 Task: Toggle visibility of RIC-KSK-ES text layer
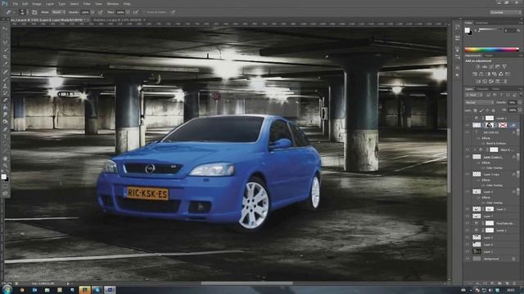pos(468,132)
